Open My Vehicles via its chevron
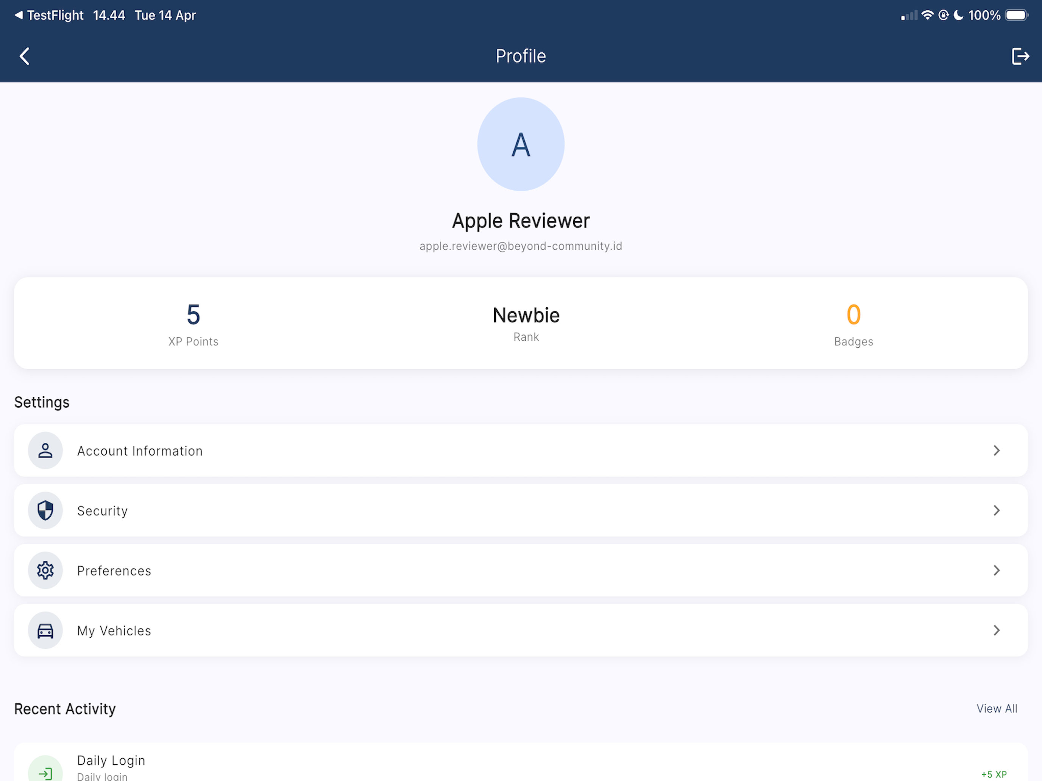 tap(996, 630)
